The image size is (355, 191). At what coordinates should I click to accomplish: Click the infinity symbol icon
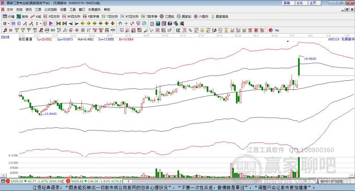(277, 30)
